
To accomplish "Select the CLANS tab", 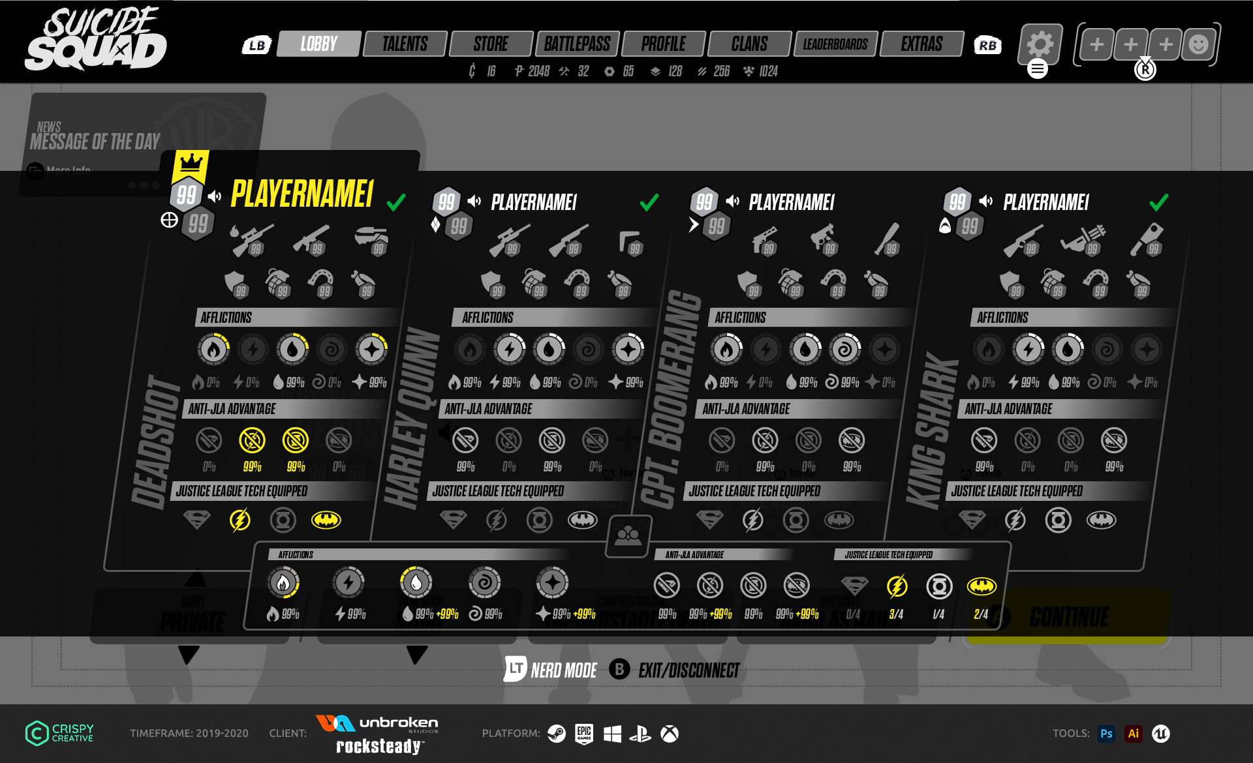I will point(749,44).
